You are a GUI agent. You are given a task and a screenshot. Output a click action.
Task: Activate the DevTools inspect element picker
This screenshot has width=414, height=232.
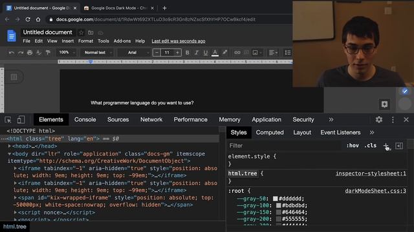[8, 120]
